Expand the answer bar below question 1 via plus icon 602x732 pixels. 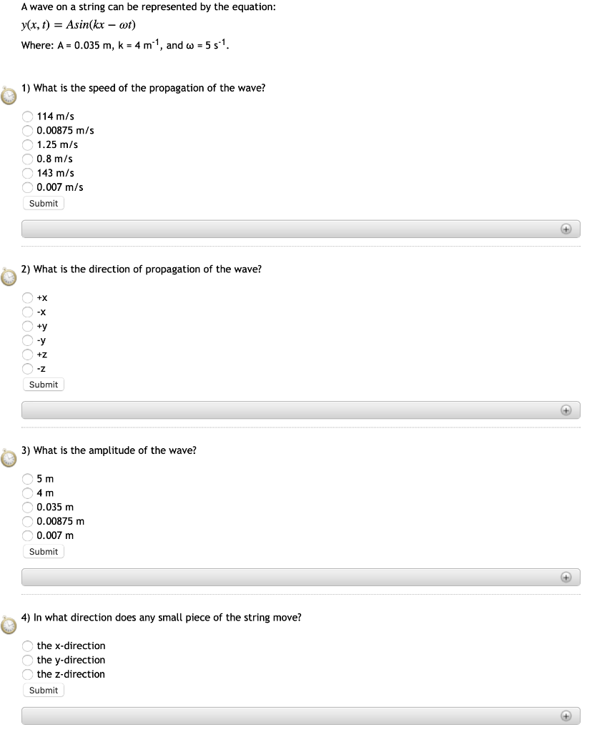(x=566, y=229)
